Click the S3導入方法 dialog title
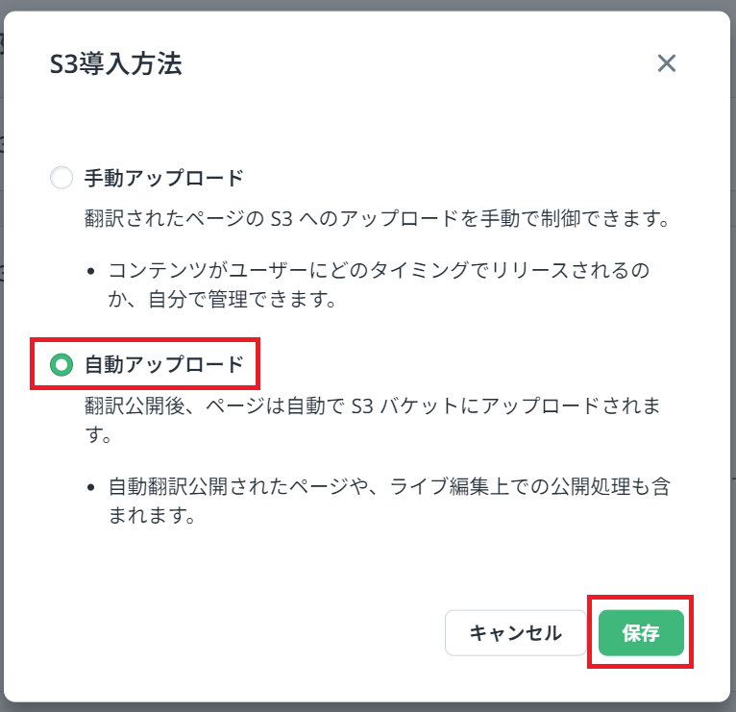Screen dimensions: 736x712 point(116,64)
